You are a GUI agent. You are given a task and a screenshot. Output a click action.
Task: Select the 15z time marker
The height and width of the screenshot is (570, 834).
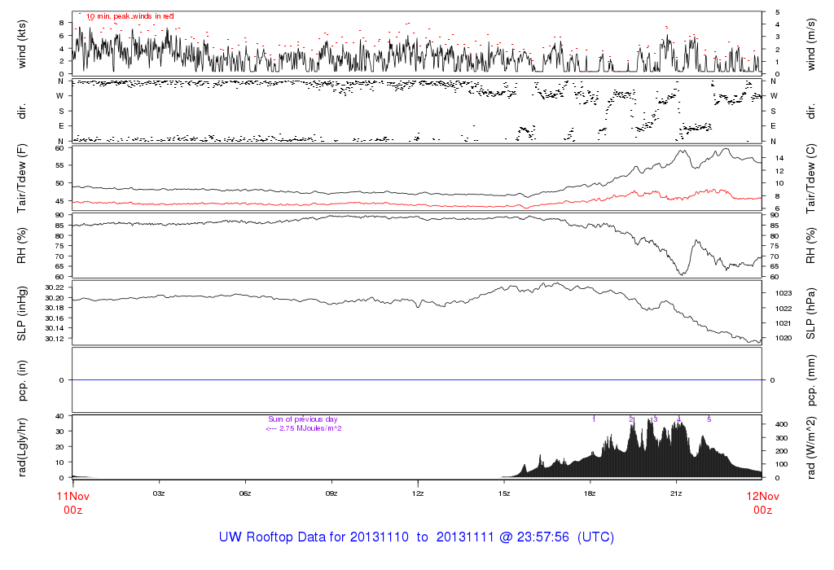pos(504,494)
